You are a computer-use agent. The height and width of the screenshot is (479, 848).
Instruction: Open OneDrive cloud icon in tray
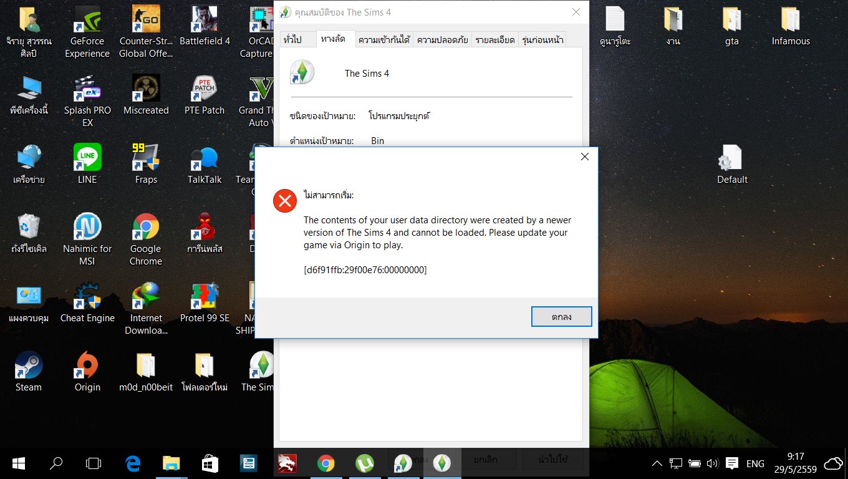coord(832,463)
